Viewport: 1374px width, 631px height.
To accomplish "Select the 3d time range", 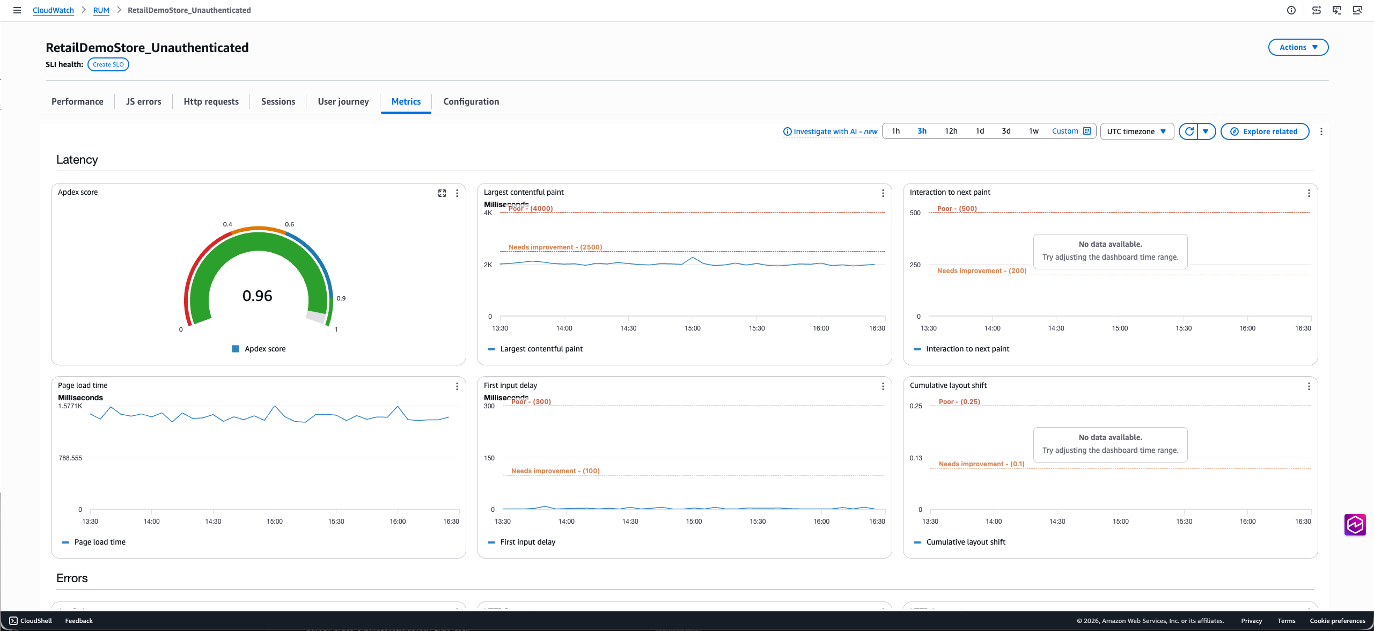I will pos(1006,131).
